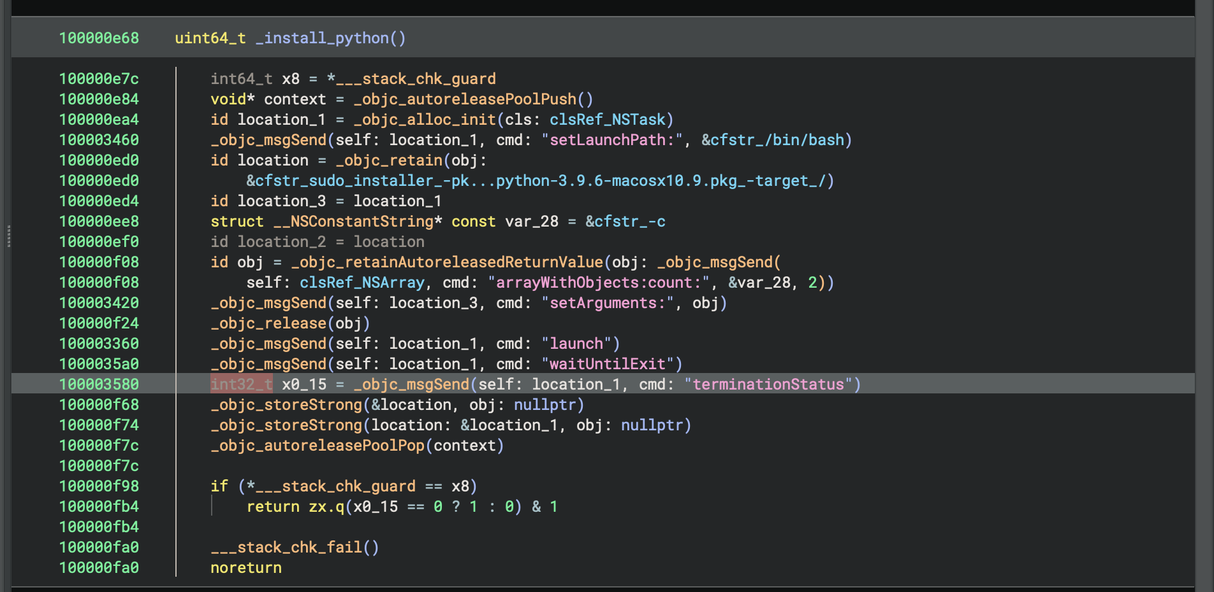1214x592 pixels.
Task: Click the first _objc_storeStrong call with &location
Action: (x=286, y=405)
